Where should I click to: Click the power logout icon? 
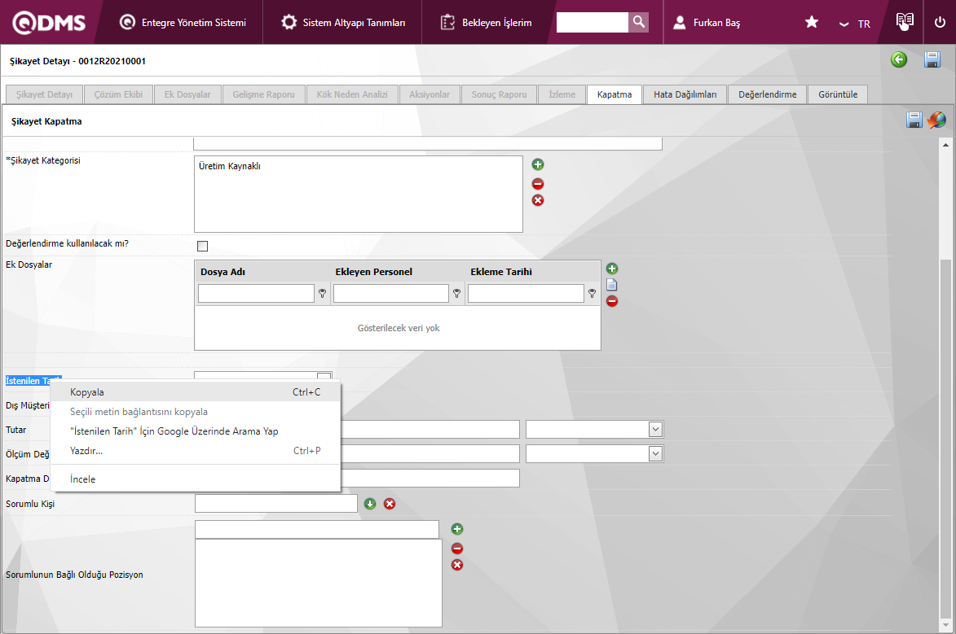[940, 22]
